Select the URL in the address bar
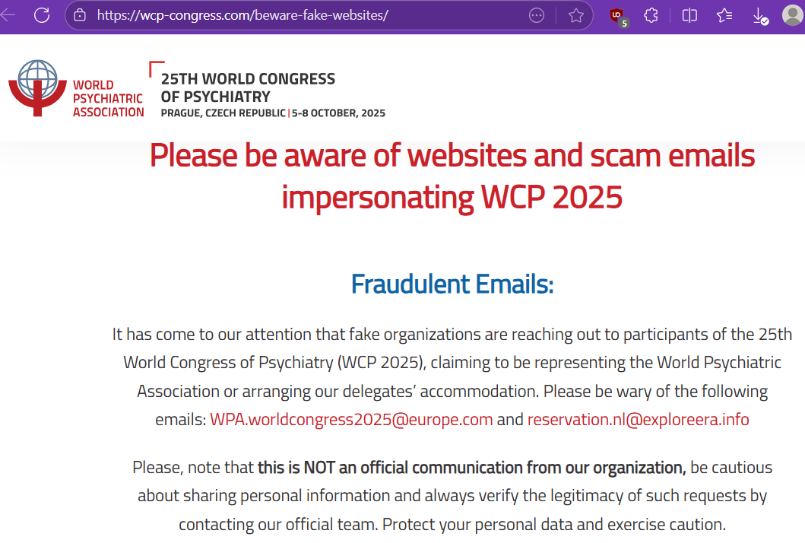Image resolution: width=805 pixels, height=543 pixels. point(242,15)
